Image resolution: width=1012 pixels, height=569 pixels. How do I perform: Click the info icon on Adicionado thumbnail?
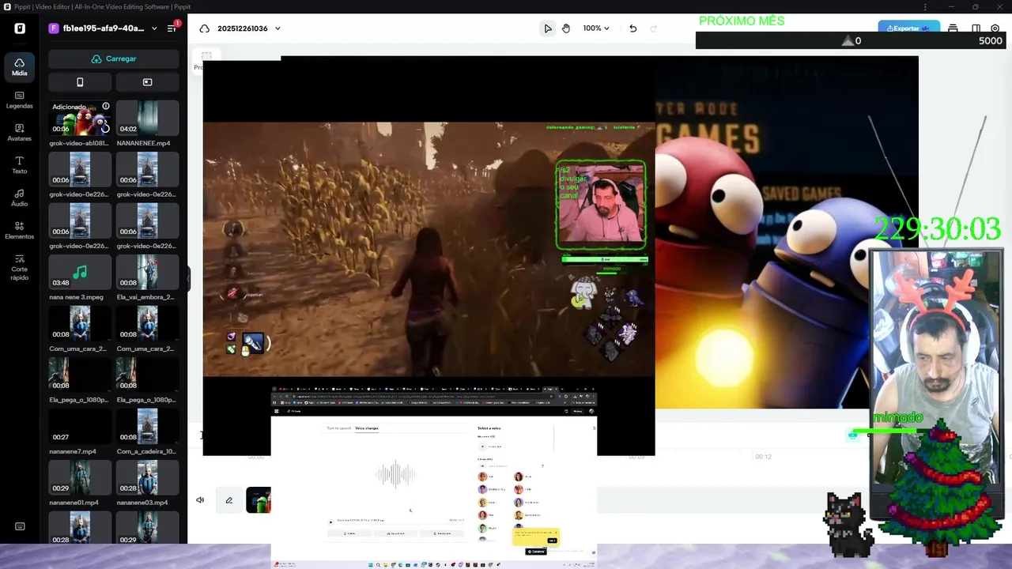(106, 106)
